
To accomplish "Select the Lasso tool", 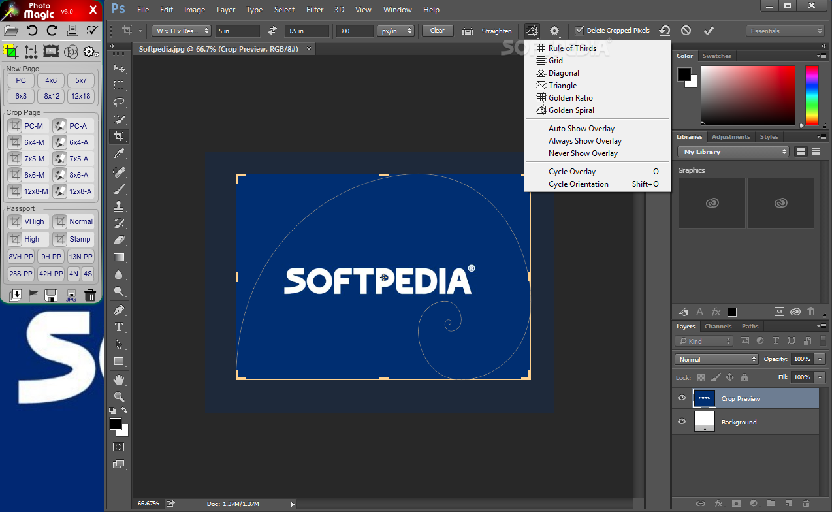I will pos(119,103).
